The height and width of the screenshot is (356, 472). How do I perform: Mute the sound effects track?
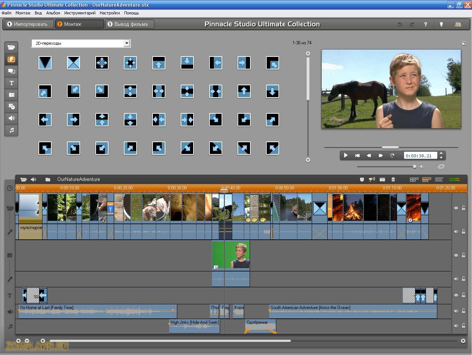[456, 311]
